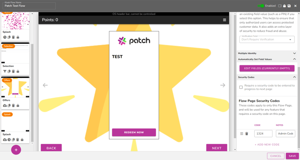Click the Flow Page Security Codes heading
Image resolution: width=300 pixels, height=160 pixels.
[x=259, y=101]
